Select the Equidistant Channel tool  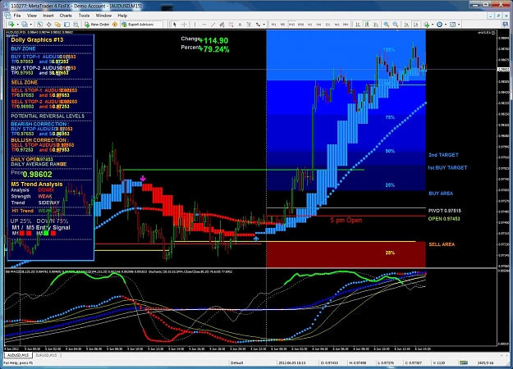point(222,24)
